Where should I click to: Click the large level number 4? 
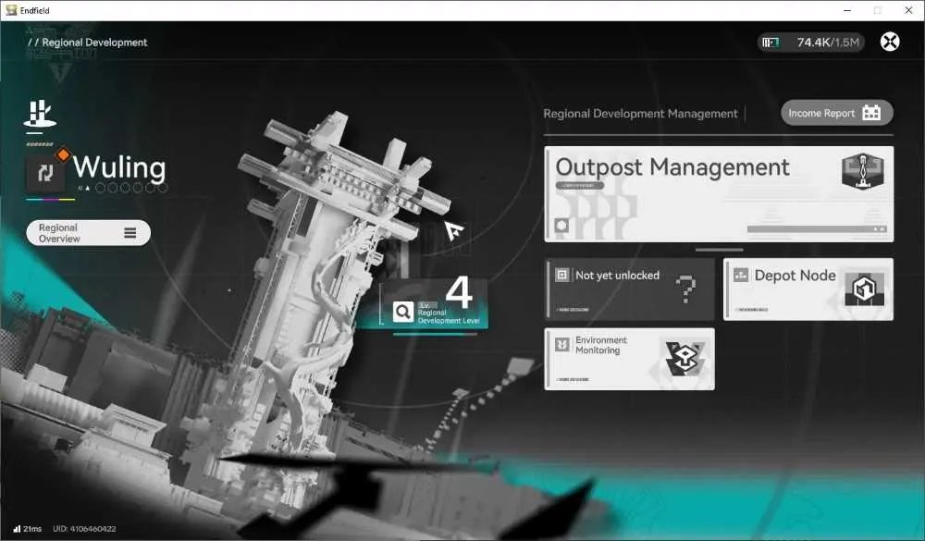click(x=459, y=292)
